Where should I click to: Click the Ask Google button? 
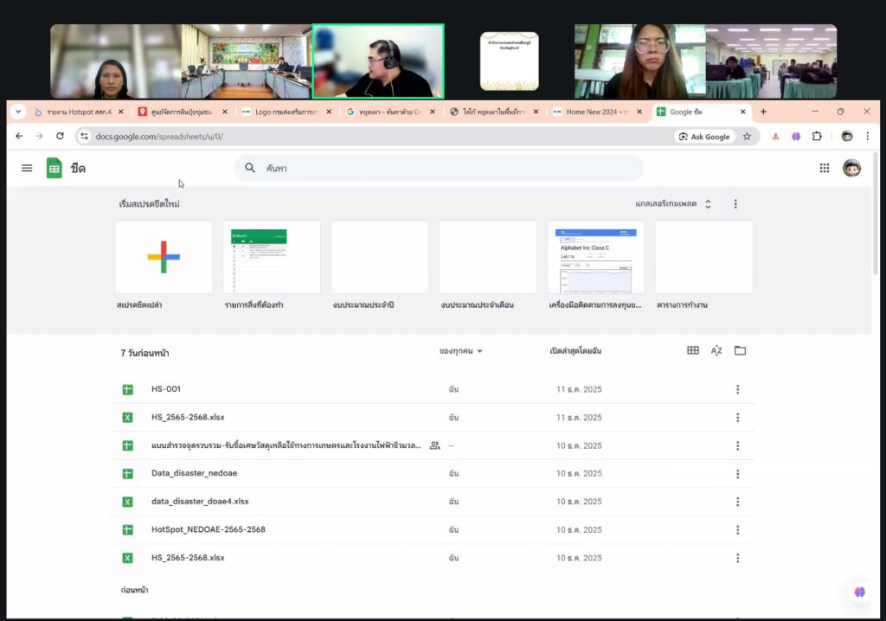coord(704,137)
